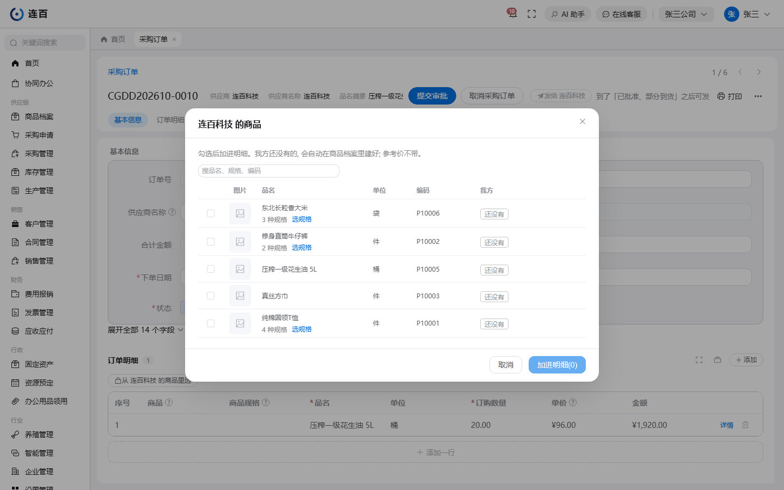This screenshot has height=490, width=784.
Task: Focus the 关键词搜索 sidebar search box
Action: (45, 42)
